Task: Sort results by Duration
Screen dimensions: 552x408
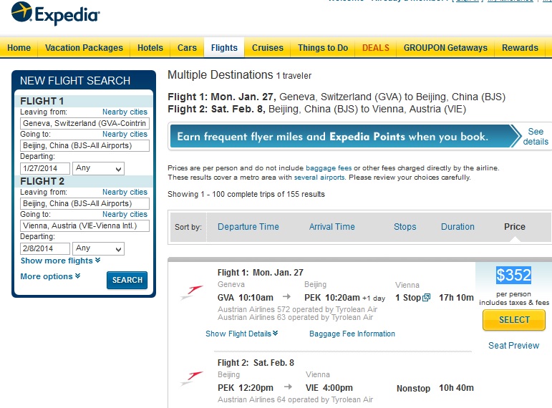Action: click(457, 227)
